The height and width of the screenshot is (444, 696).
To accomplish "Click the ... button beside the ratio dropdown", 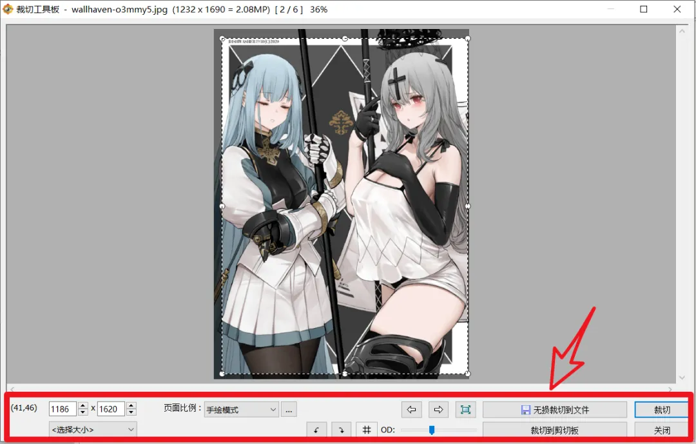I will tap(289, 409).
